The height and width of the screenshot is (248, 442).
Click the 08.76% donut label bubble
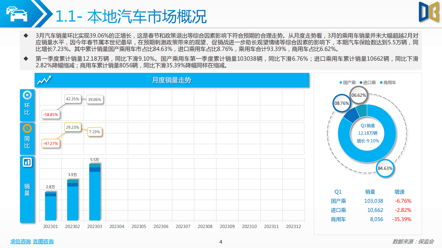(x=342, y=103)
